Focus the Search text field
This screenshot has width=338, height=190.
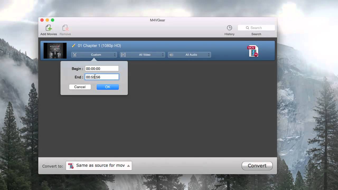coord(256,28)
